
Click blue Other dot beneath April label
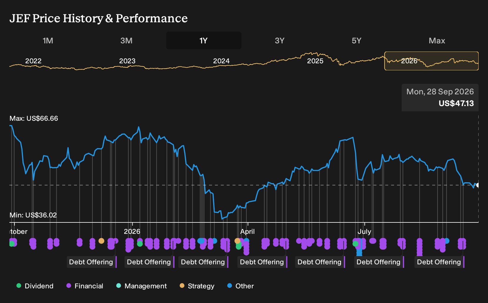(x=247, y=241)
